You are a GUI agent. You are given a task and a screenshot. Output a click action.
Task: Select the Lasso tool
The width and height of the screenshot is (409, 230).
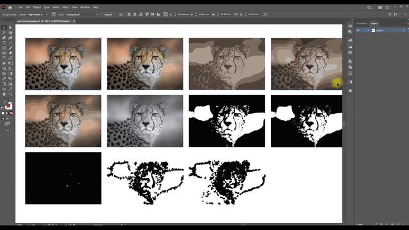pyautogui.click(x=10, y=33)
